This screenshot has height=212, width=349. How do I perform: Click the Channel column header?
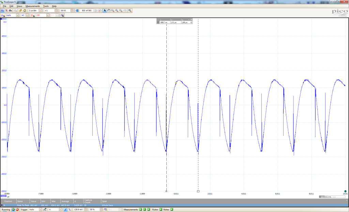[x=8, y=201]
